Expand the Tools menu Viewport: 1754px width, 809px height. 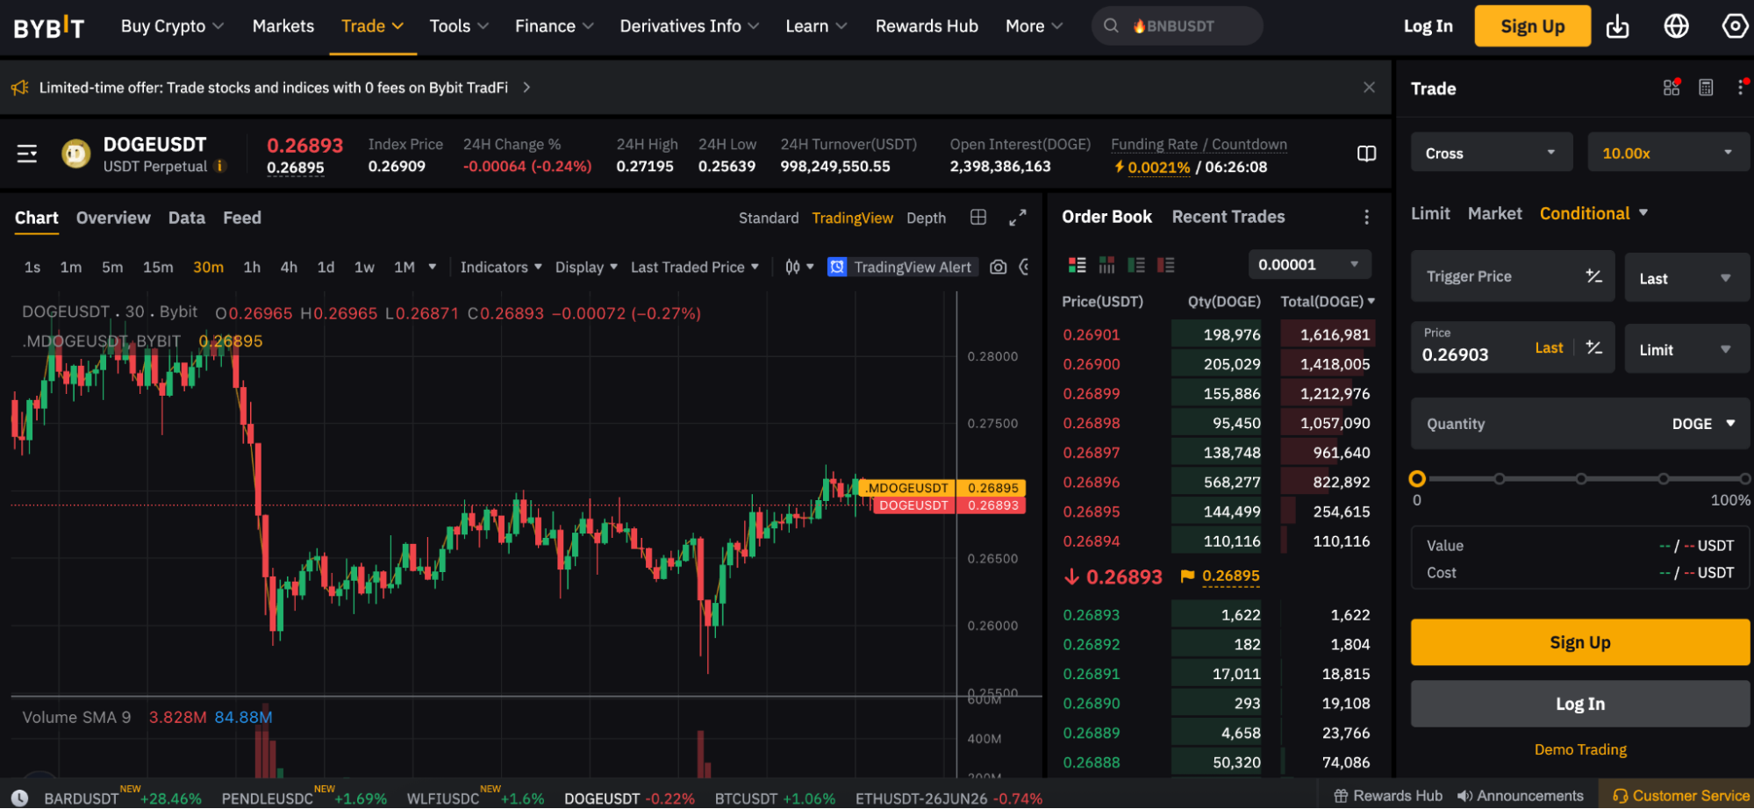(459, 26)
